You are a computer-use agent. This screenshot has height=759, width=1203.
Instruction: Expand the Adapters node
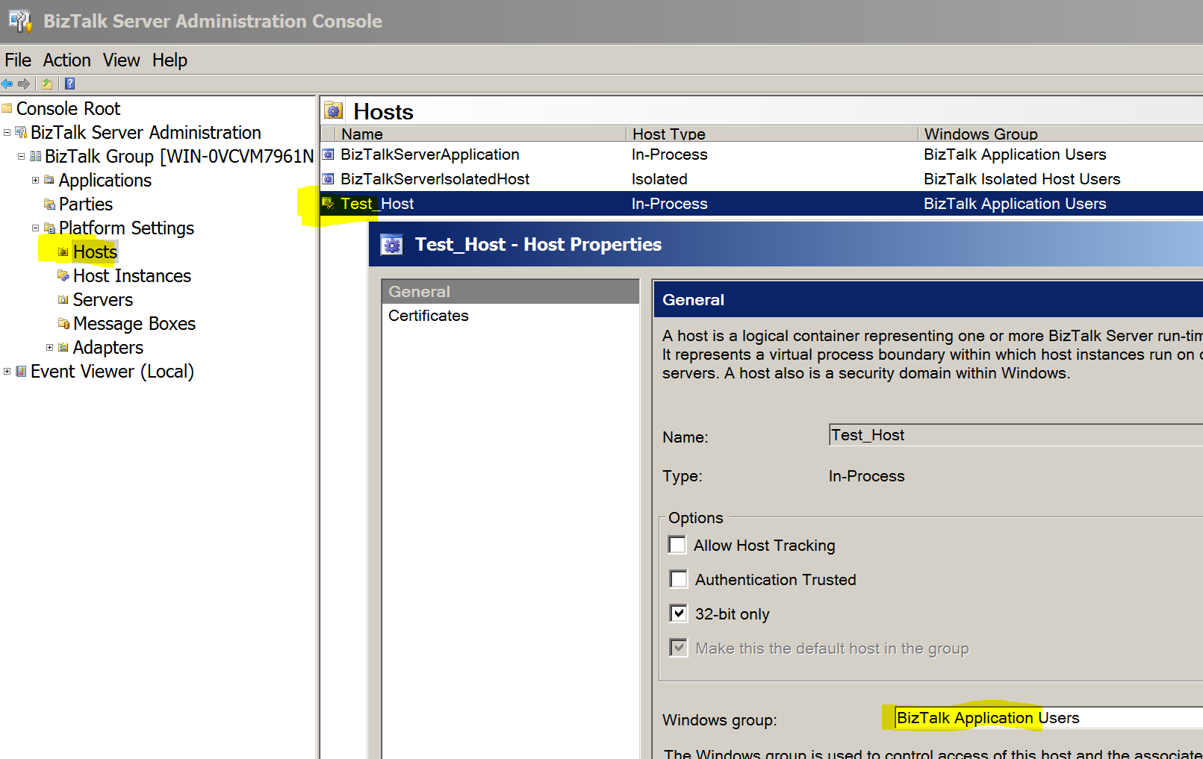(x=49, y=347)
